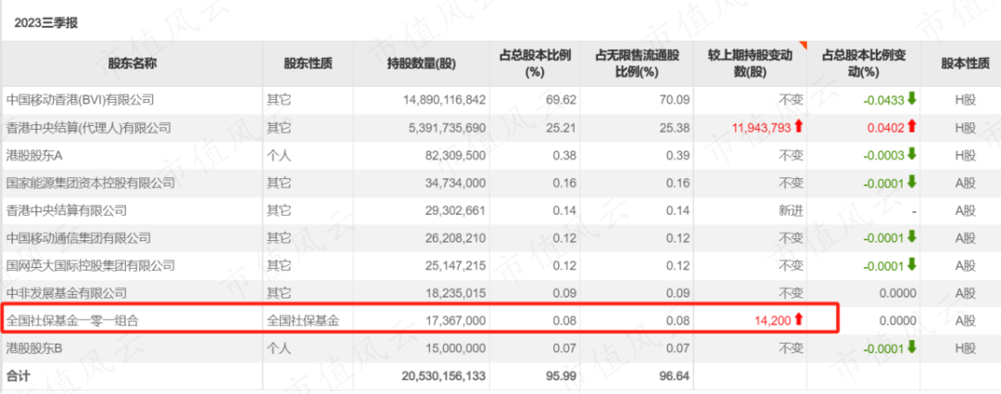1001x394 pixels.
Task: Click the red up arrow beside 14,200
Action: [798, 320]
